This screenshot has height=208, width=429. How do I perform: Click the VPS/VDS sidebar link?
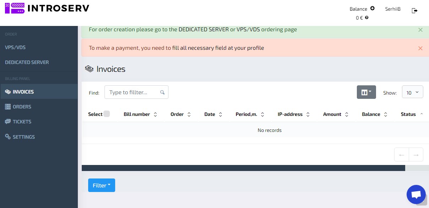pyautogui.click(x=15, y=47)
